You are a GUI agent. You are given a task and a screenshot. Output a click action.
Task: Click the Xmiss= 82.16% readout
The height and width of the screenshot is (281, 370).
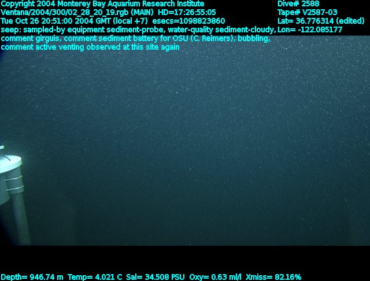point(273,277)
